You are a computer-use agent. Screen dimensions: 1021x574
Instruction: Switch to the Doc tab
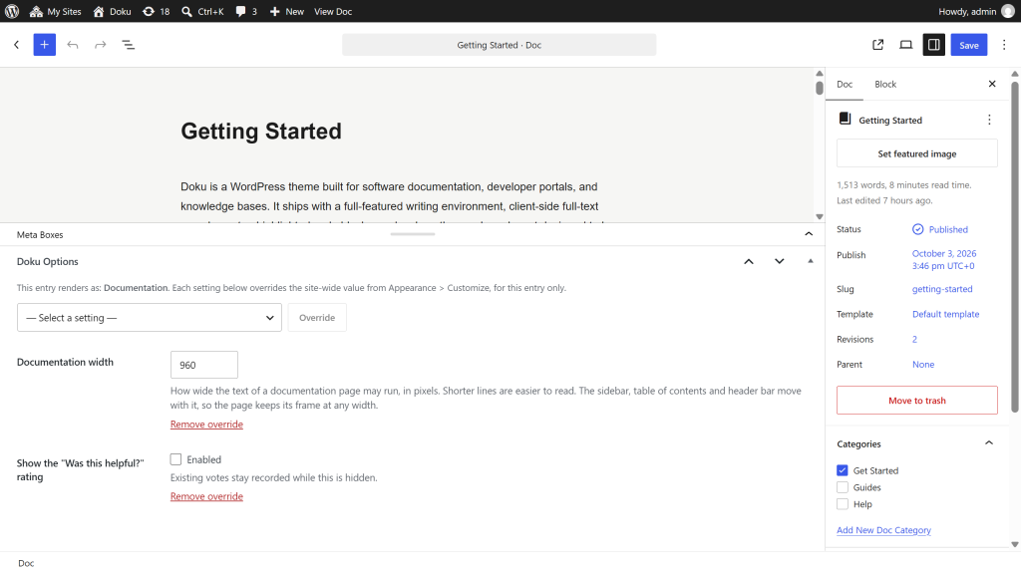(845, 84)
